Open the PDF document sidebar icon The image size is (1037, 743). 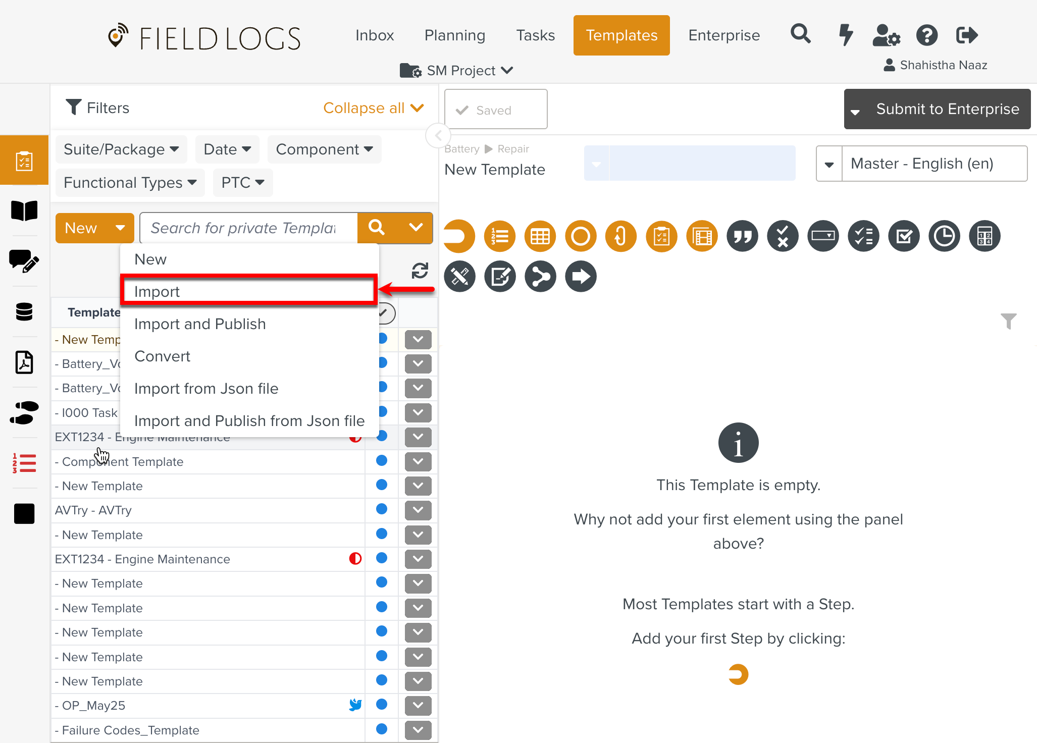(x=24, y=362)
